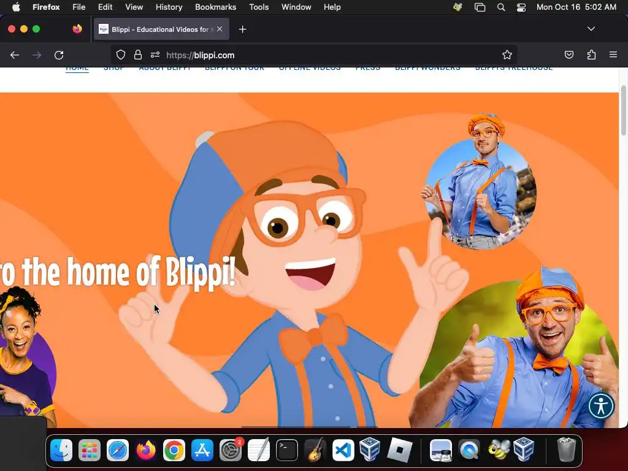The image size is (628, 471).
Task: Click the page vertical scrollbar thumb
Action: click(x=624, y=110)
